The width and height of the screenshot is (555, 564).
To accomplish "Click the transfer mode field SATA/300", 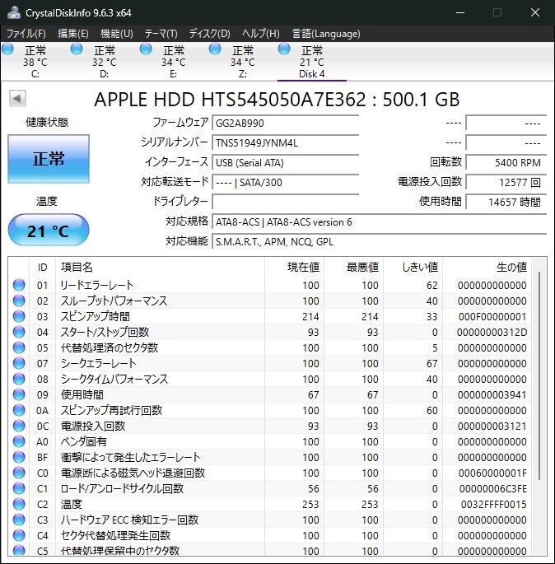I will point(285,182).
